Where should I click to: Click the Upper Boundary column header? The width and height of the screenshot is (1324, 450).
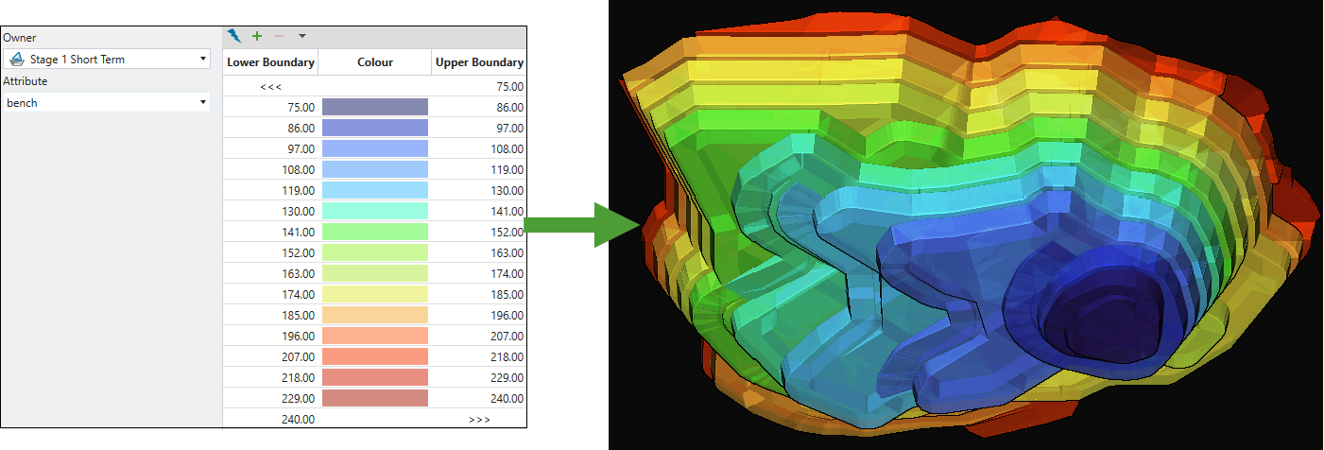479,62
